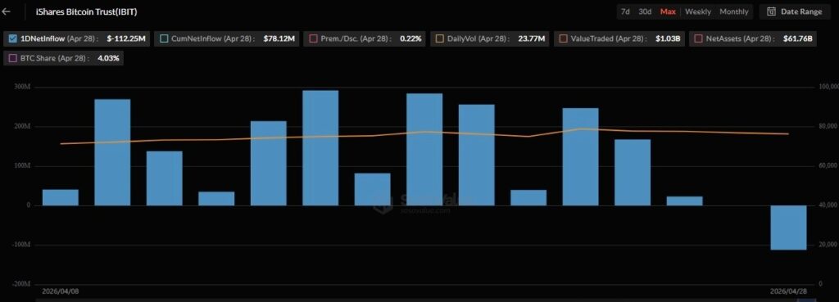Enable the DailyVol checkbox
This screenshot has height=302, width=839.
pos(439,38)
